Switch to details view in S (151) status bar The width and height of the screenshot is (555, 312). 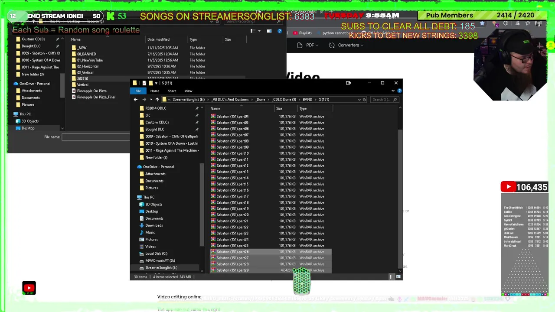[391, 276]
